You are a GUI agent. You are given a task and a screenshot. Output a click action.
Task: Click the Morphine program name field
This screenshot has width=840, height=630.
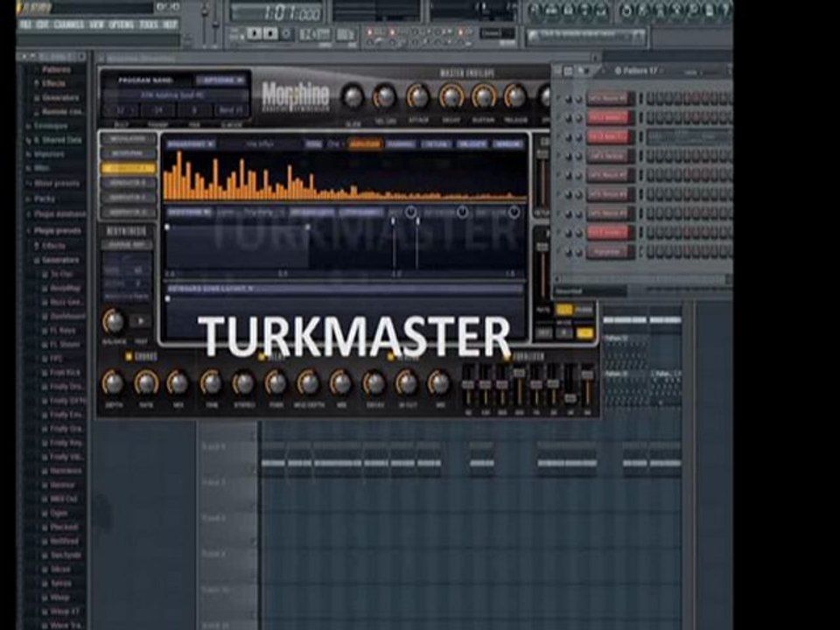(175, 95)
